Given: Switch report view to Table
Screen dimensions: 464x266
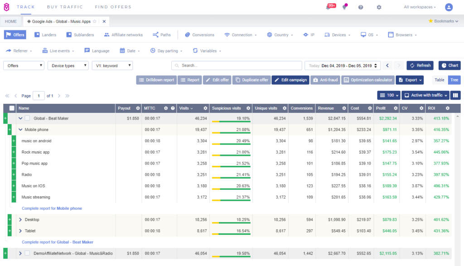Looking at the screenshot, I should point(440,80).
